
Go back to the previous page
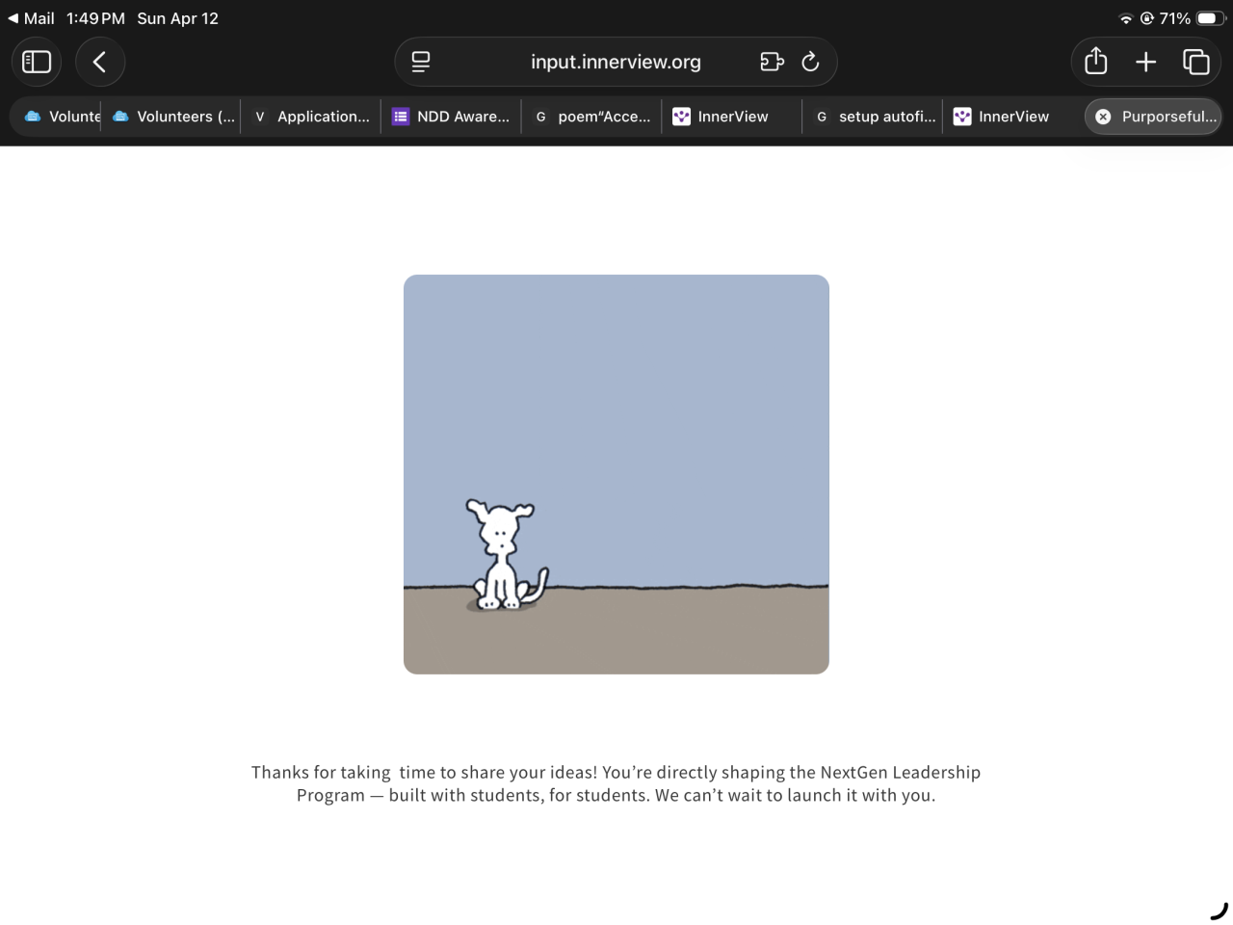tap(99, 62)
